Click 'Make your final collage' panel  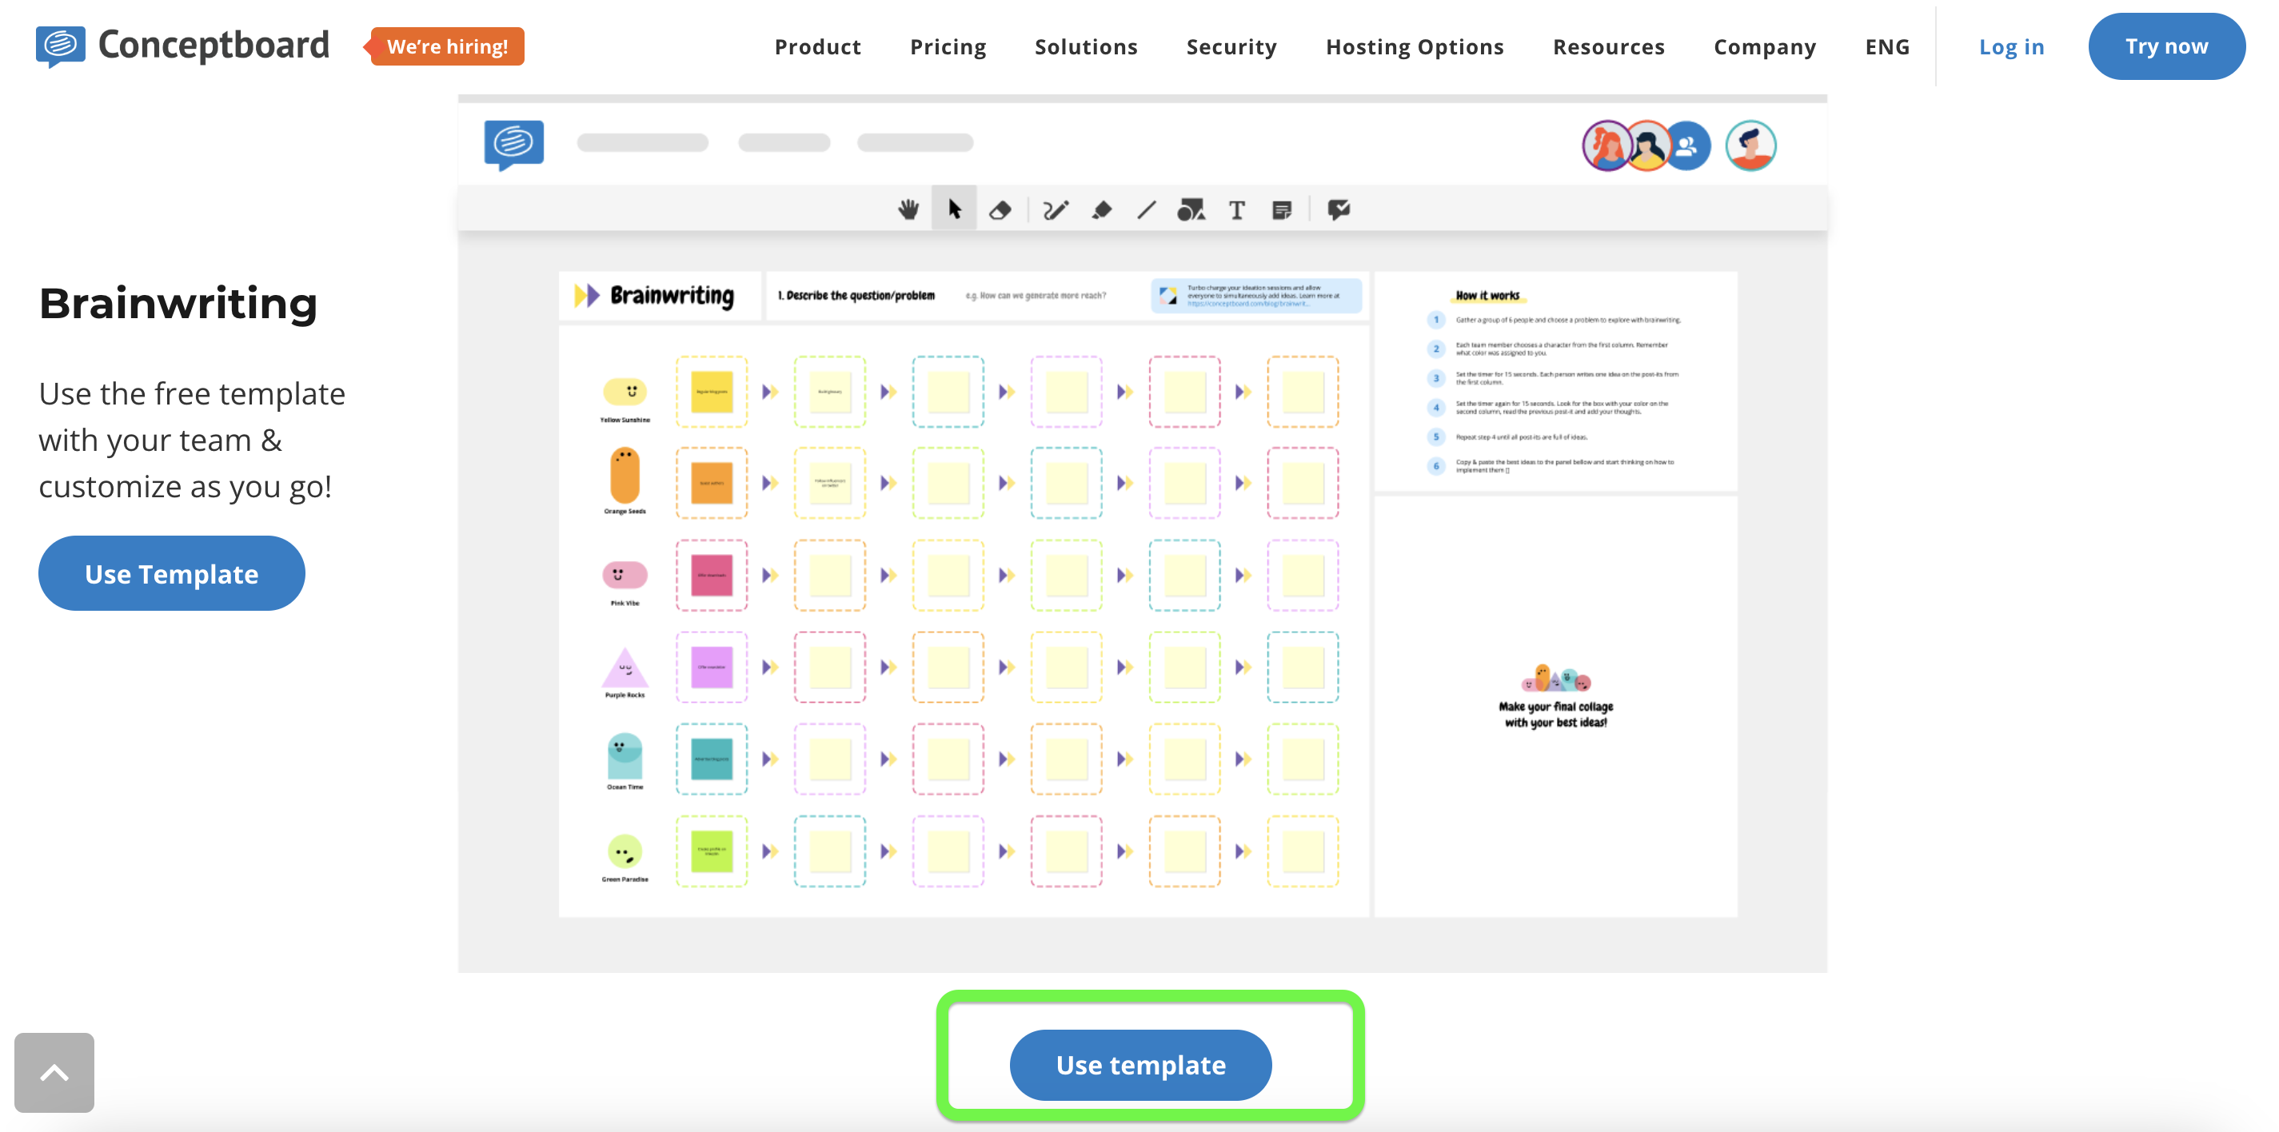click(x=1555, y=706)
